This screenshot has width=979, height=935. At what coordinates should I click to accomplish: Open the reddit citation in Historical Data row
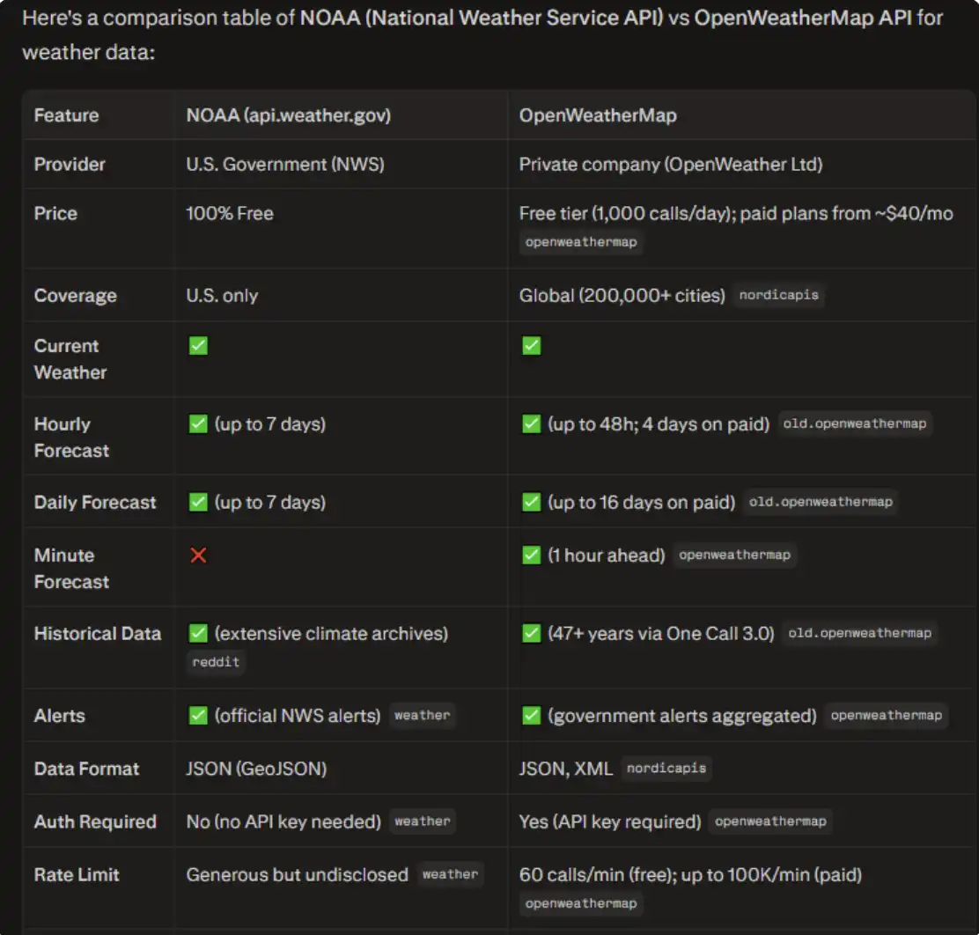(x=216, y=662)
